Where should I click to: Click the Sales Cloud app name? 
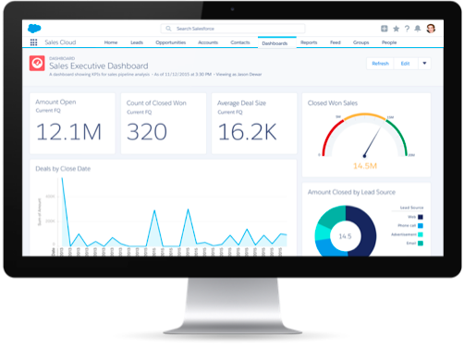[60, 42]
